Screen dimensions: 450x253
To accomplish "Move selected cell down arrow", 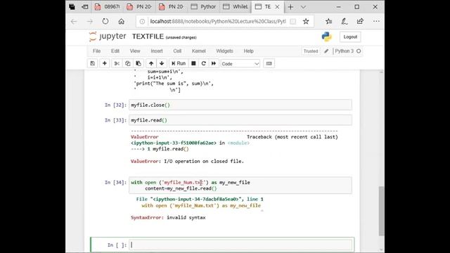I will (x=162, y=63).
